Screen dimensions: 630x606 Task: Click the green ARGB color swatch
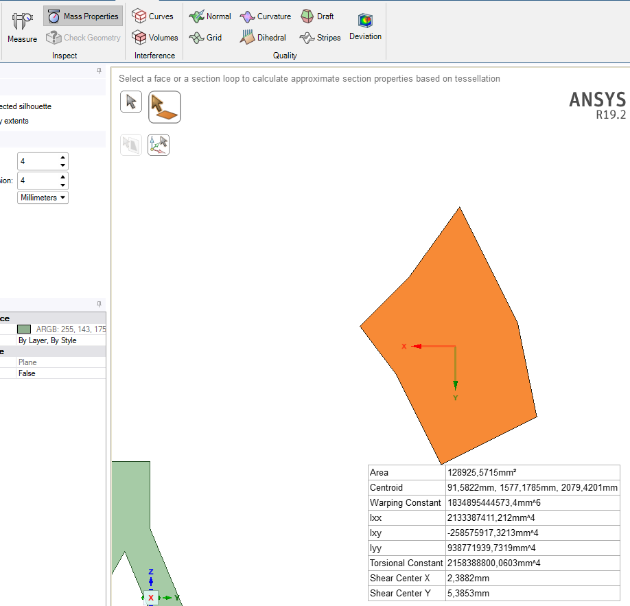24,329
